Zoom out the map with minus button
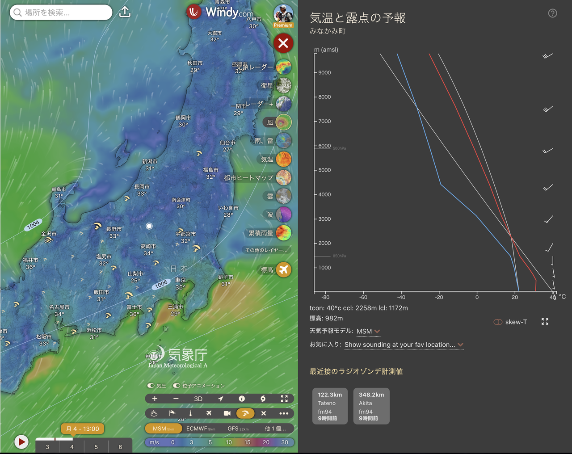 click(x=176, y=399)
